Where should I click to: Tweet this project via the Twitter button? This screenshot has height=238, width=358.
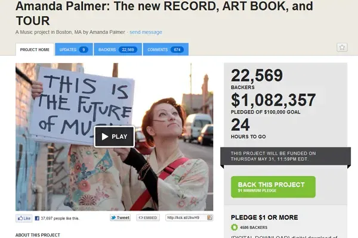tap(120, 218)
